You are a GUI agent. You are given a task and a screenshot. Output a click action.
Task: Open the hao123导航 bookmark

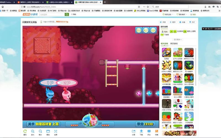coord(152,10)
